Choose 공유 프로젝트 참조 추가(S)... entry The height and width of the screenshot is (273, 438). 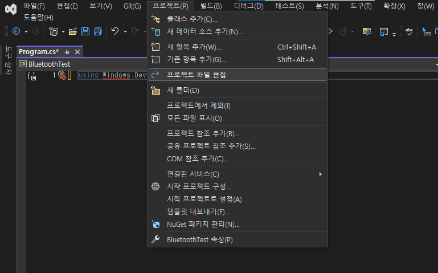click(238, 146)
